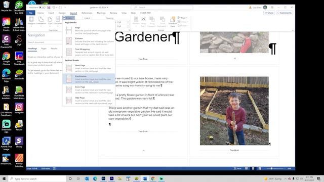Open the View ribbon tab
324x182 pixels.
124,13
